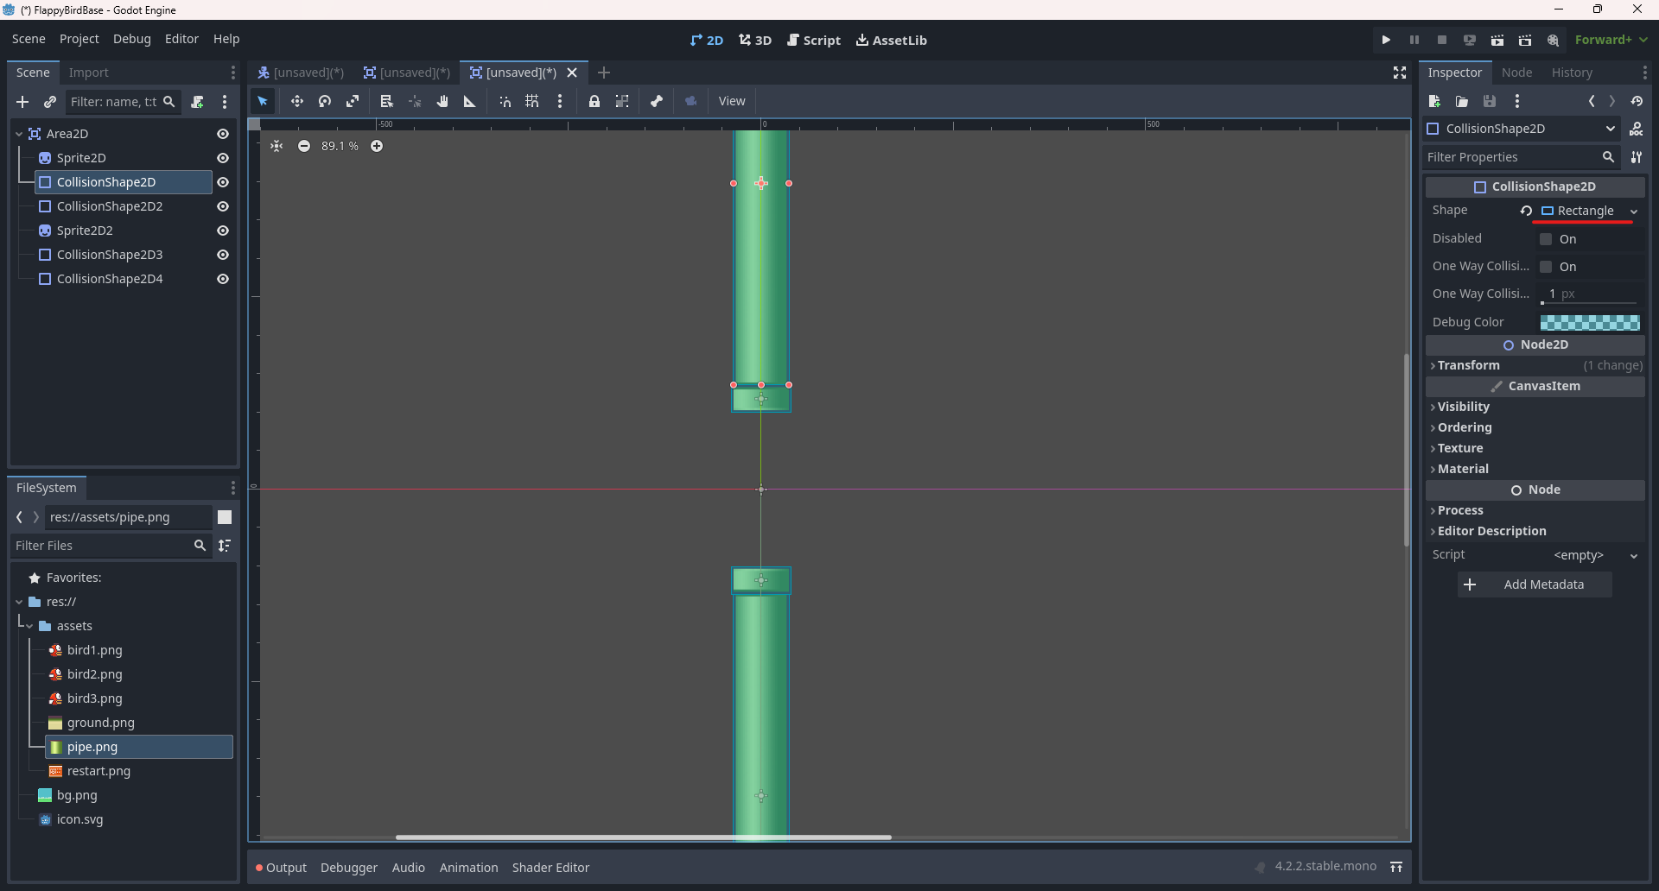Viewport: 1659px width, 891px height.
Task: Click Add Metadata button
Action: [1535, 585]
